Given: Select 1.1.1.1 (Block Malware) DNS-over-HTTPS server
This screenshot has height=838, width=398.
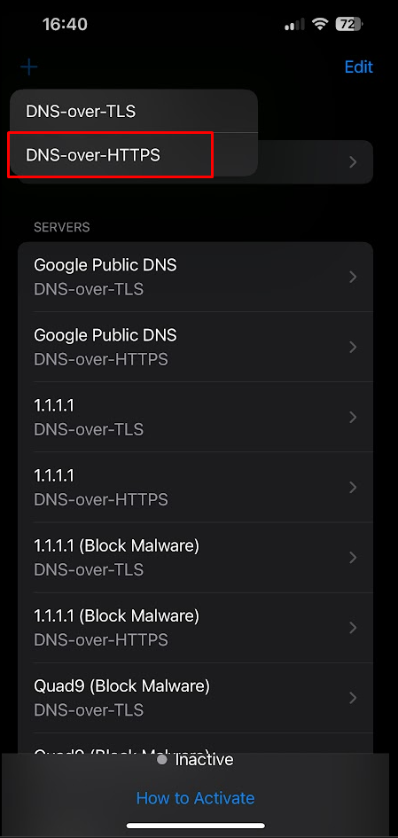Looking at the screenshot, I should pyautogui.click(x=196, y=628).
